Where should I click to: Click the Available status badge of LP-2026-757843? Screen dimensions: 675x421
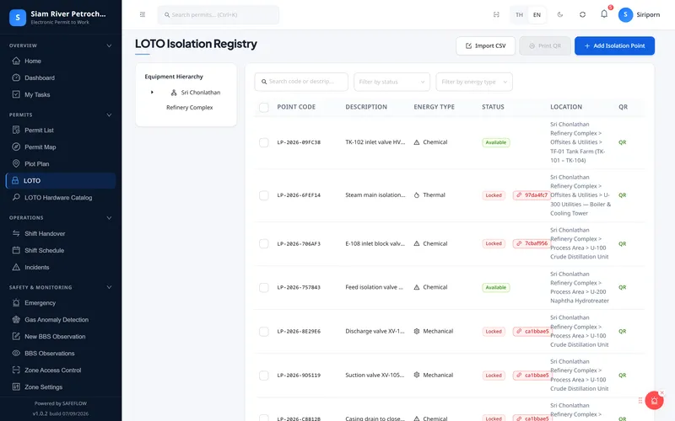pos(496,287)
